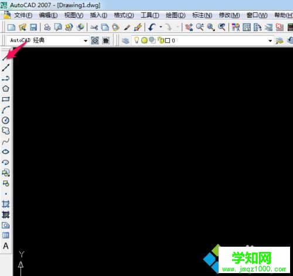Toggle layer 0 on/off lightbulb

tap(137, 40)
